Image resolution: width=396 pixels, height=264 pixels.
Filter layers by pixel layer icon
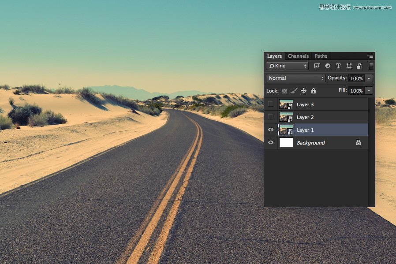coord(317,66)
